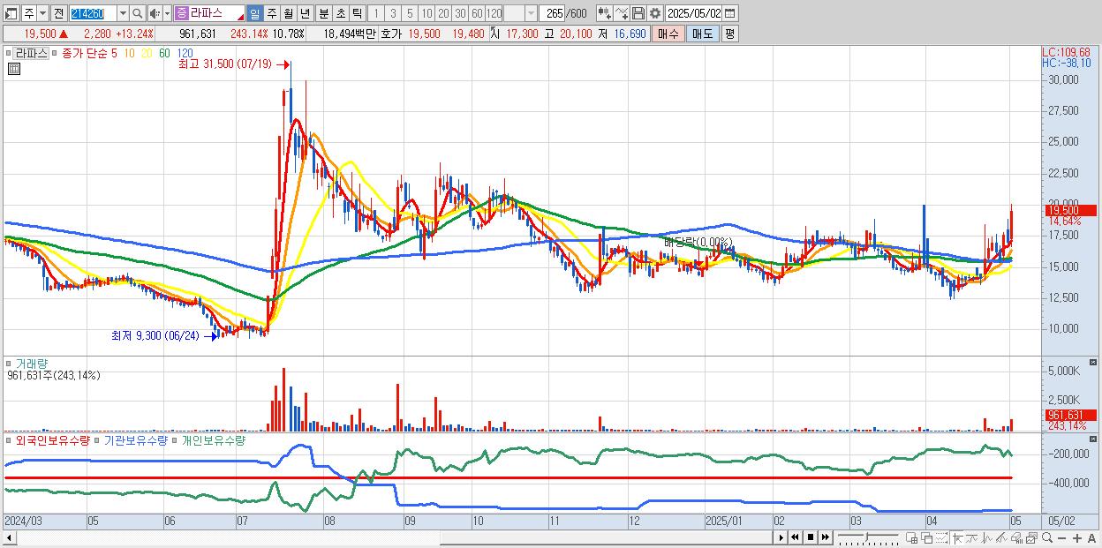This screenshot has width=1102, height=548.
Task: Select the 3 interval tab
Action: pos(392,13)
